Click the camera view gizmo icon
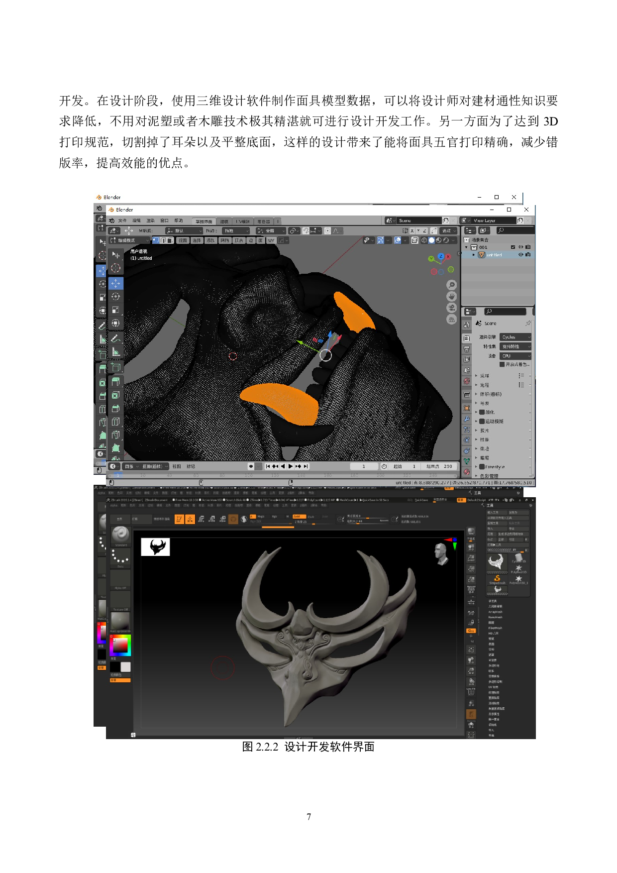This screenshot has height=873, width=617. tap(451, 308)
